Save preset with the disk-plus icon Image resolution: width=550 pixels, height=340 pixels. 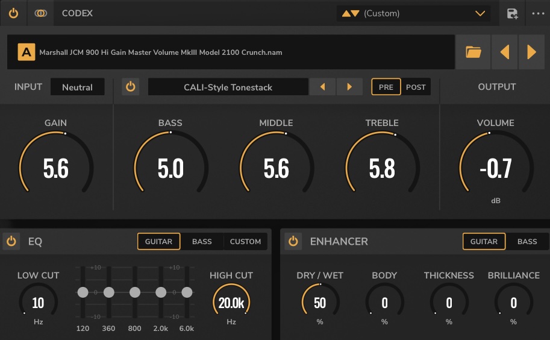pyautogui.click(x=512, y=14)
